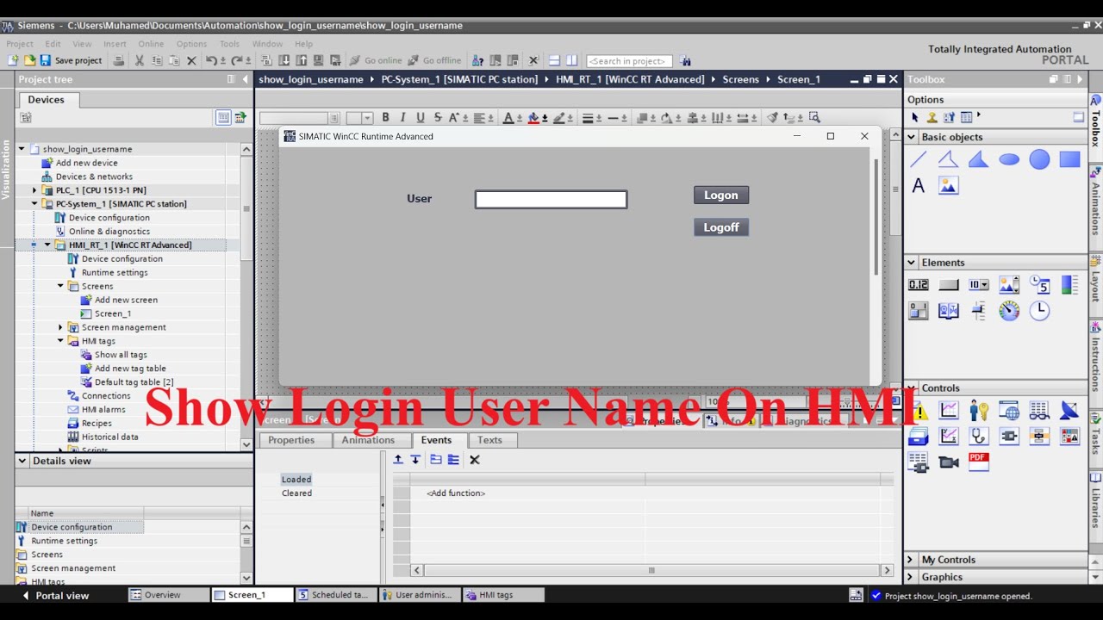Switch to the Animations tab
Viewport: 1103px width, 620px height.
click(x=368, y=440)
